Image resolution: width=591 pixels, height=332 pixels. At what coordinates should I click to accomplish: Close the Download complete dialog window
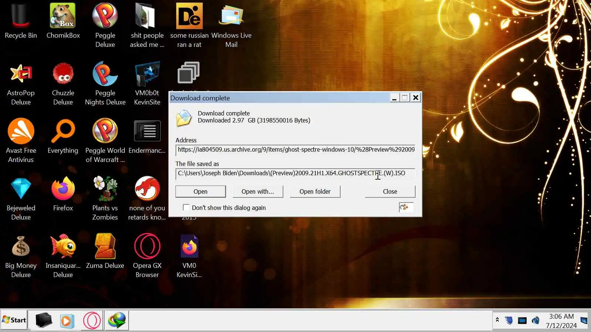point(416,98)
